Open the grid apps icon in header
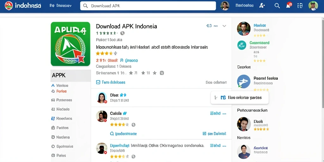The image size is (324, 162). coord(300,6)
